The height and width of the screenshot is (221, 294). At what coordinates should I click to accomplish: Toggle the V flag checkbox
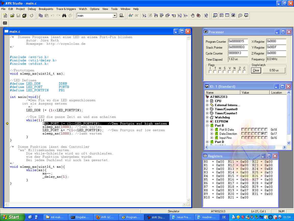pos(229,72)
